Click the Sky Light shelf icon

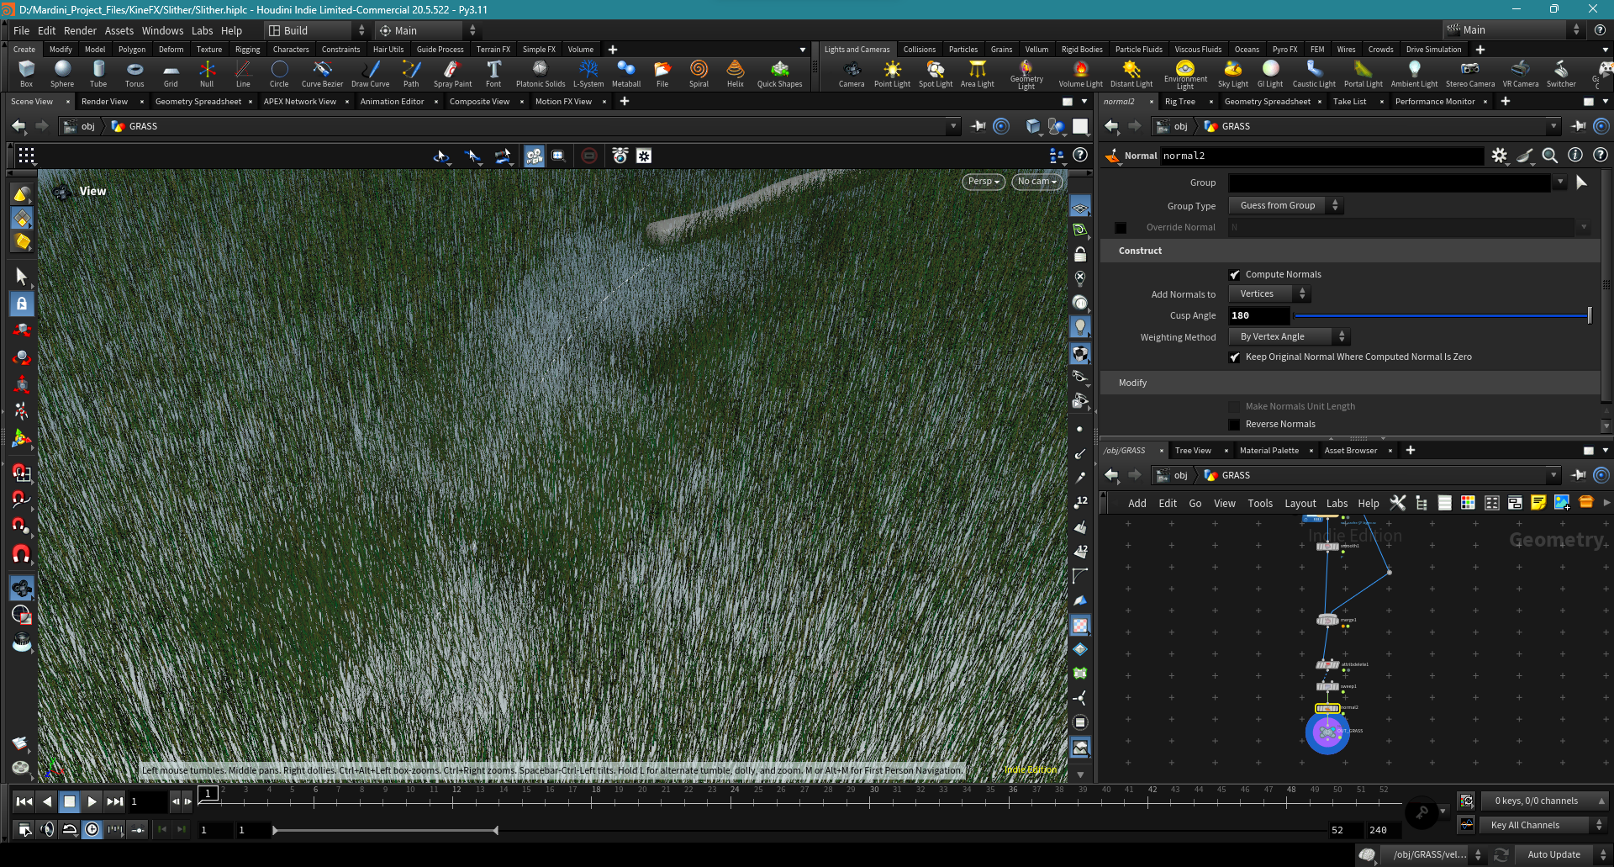coord(1233,73)
